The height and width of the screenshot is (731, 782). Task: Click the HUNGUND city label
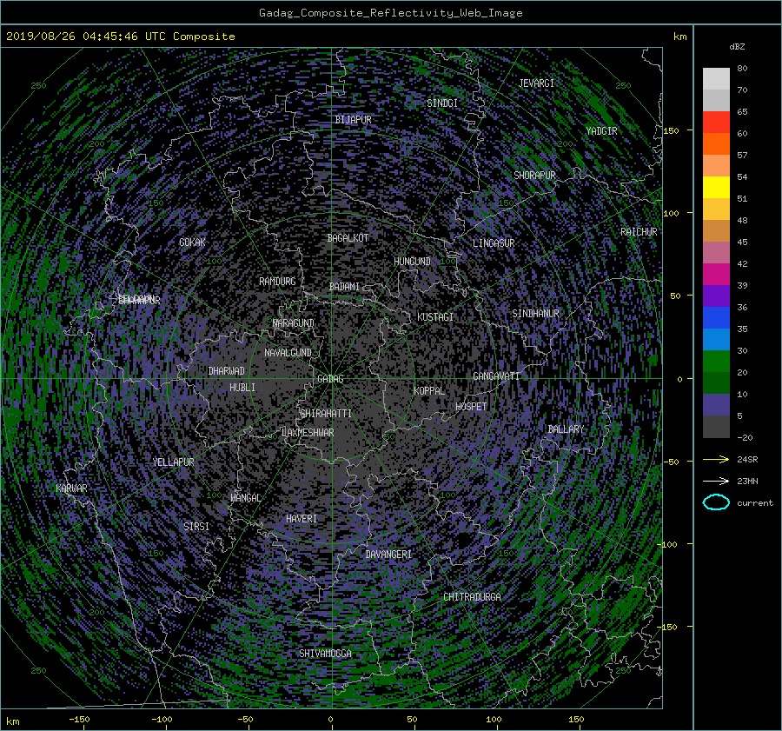click(412, 262)
